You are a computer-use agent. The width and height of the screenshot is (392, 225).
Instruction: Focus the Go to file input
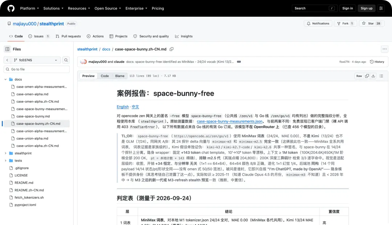(x=37, y=69)
